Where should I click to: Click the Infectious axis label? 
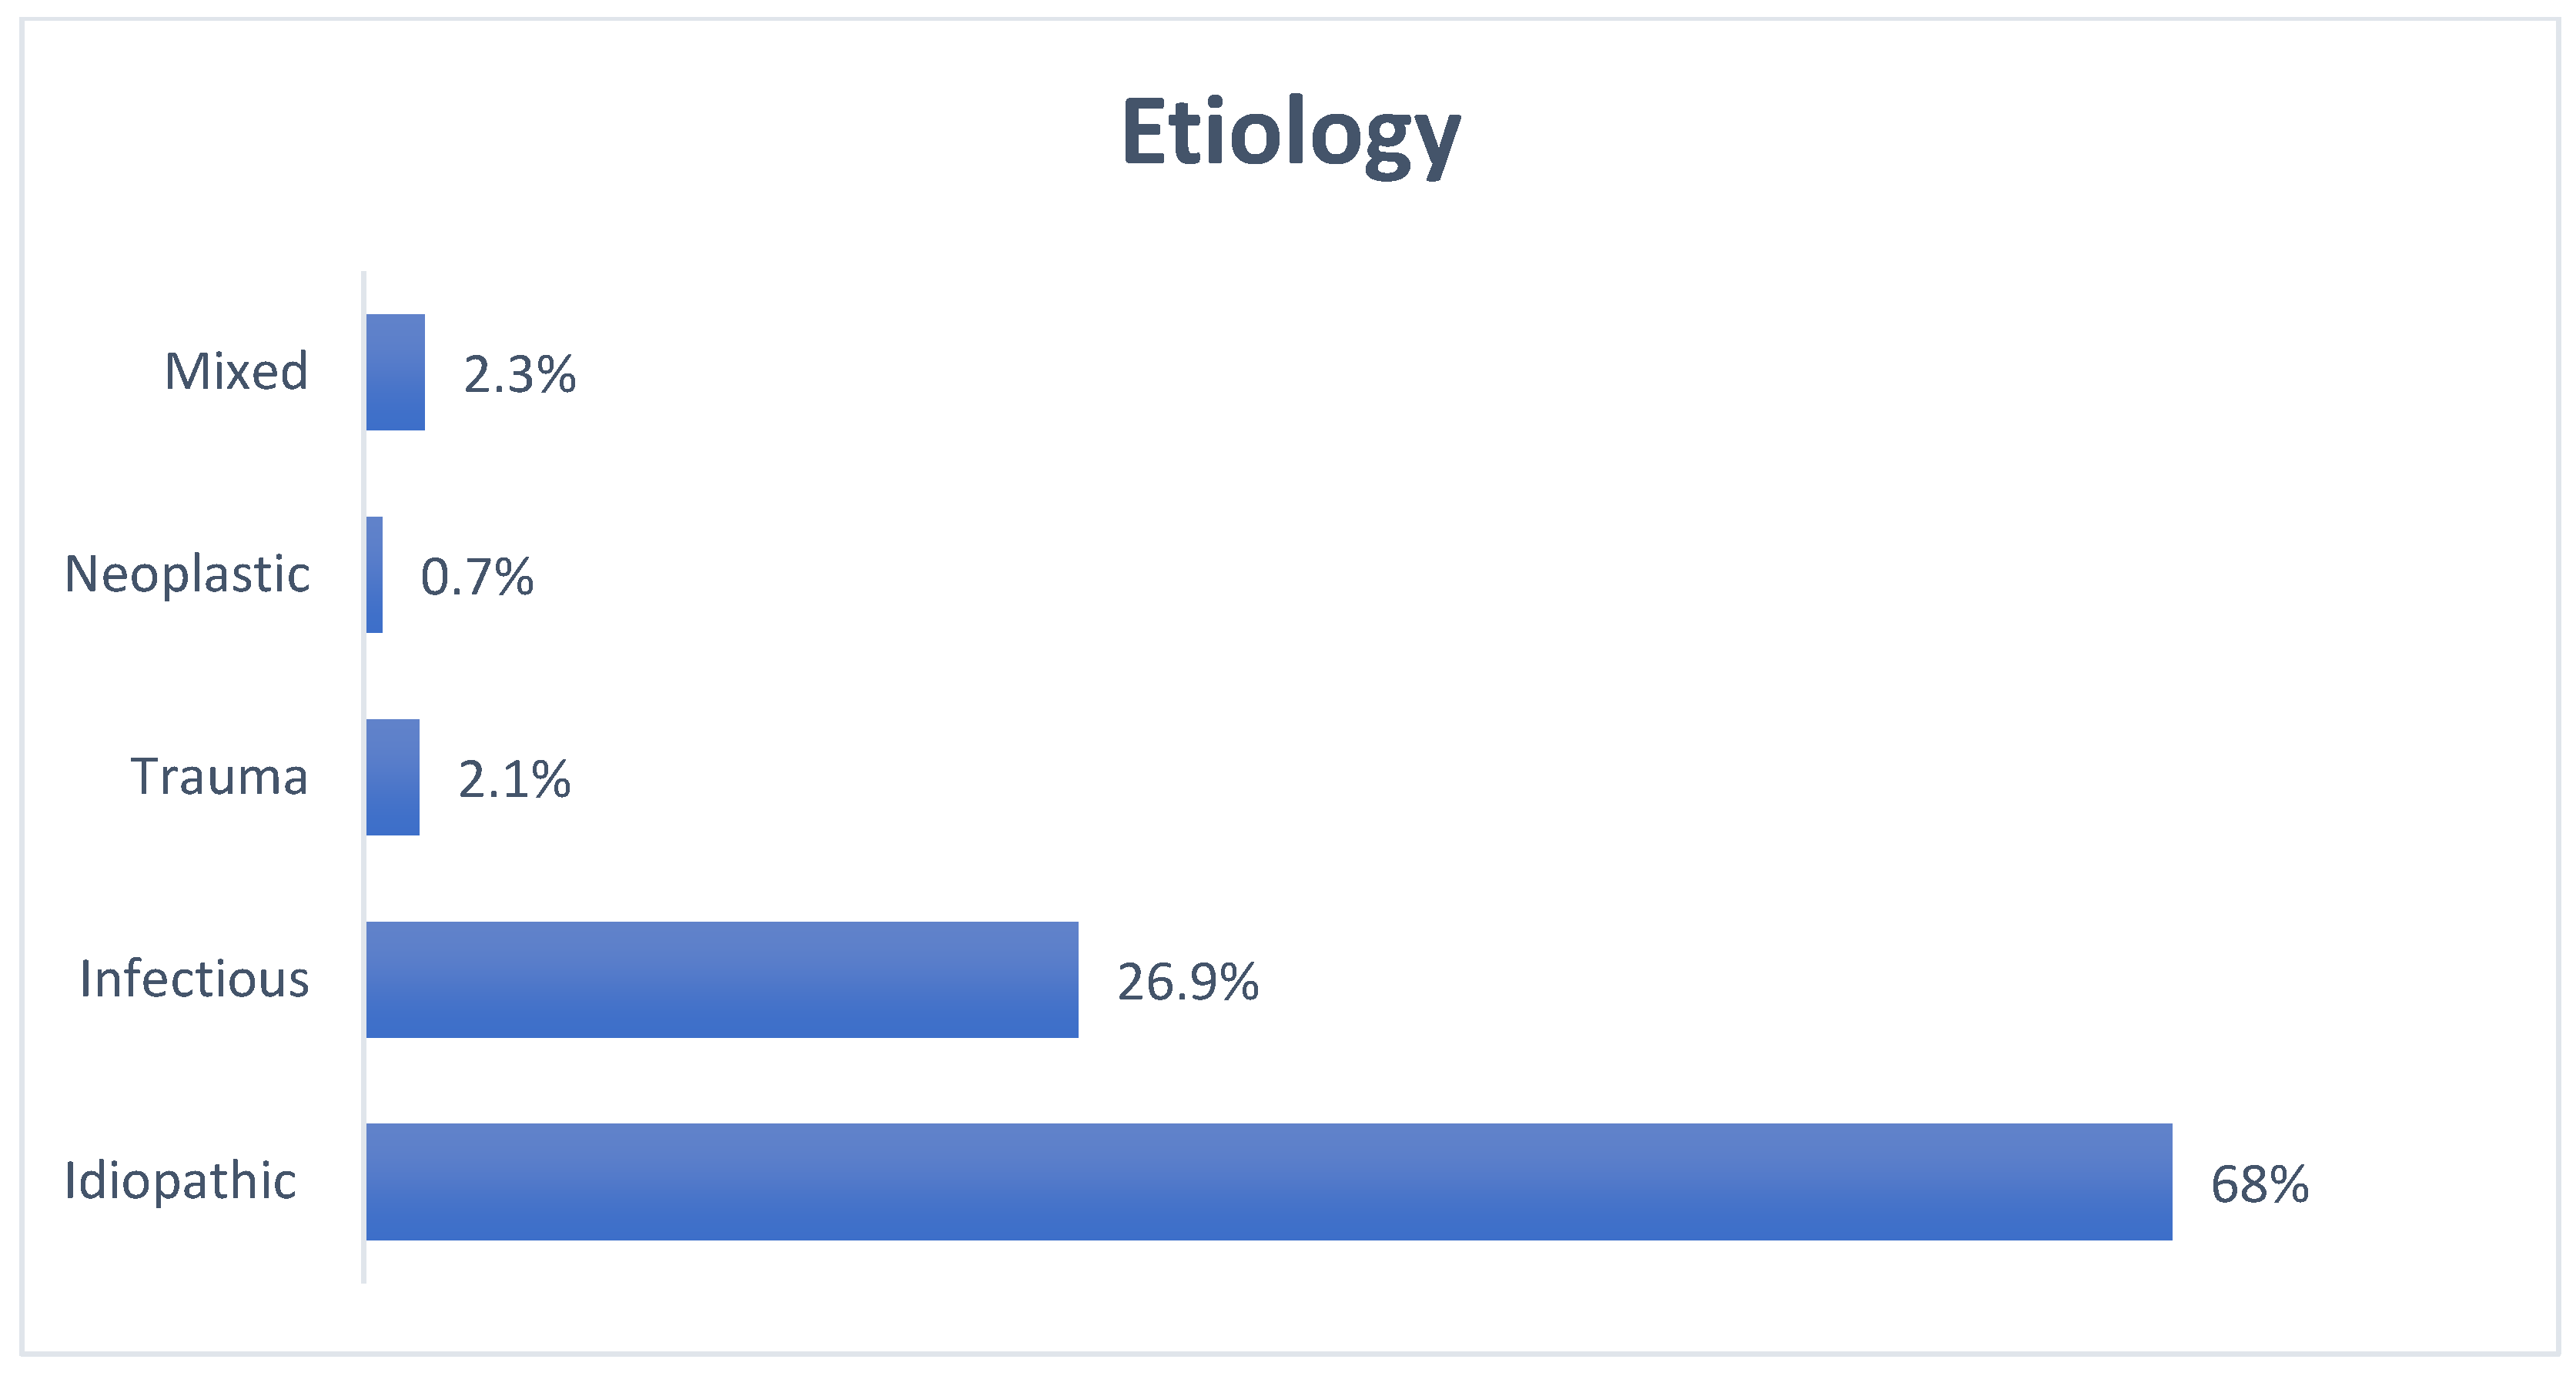[x=194, y=979]
